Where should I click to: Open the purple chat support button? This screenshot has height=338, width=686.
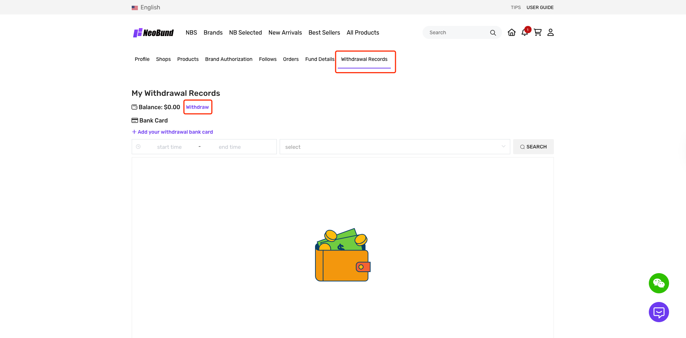[659, 312]
